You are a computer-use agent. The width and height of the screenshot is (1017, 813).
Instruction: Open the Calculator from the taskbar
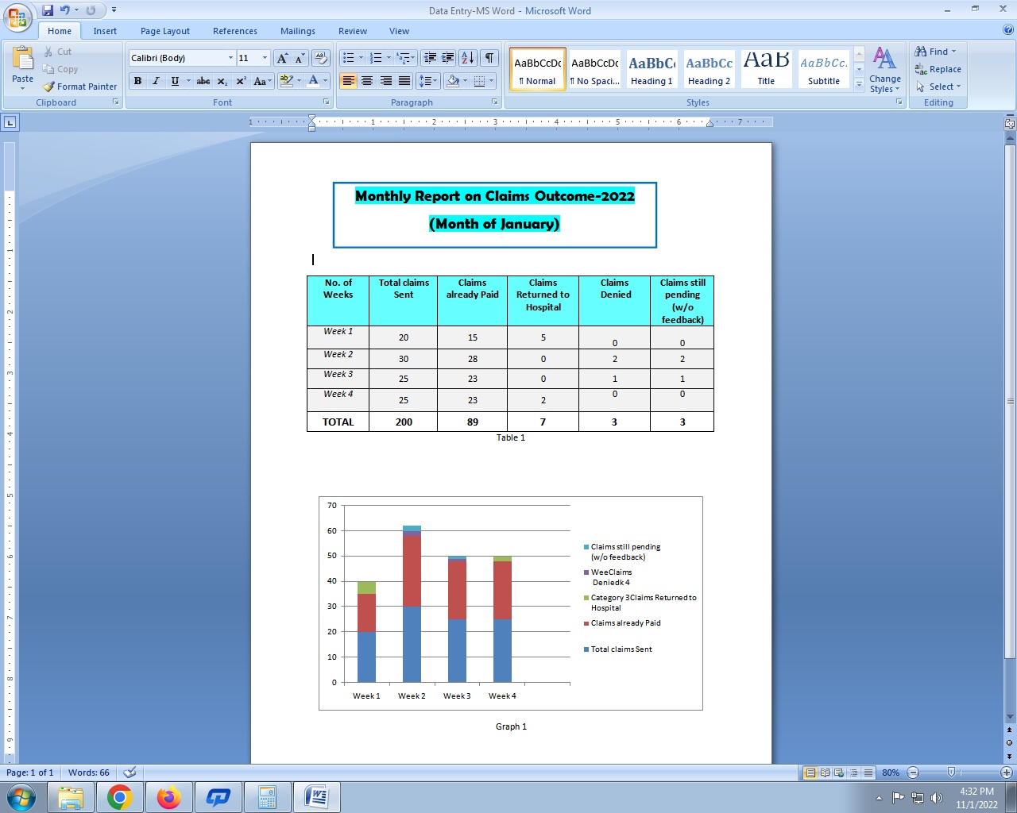pos(267,797)
